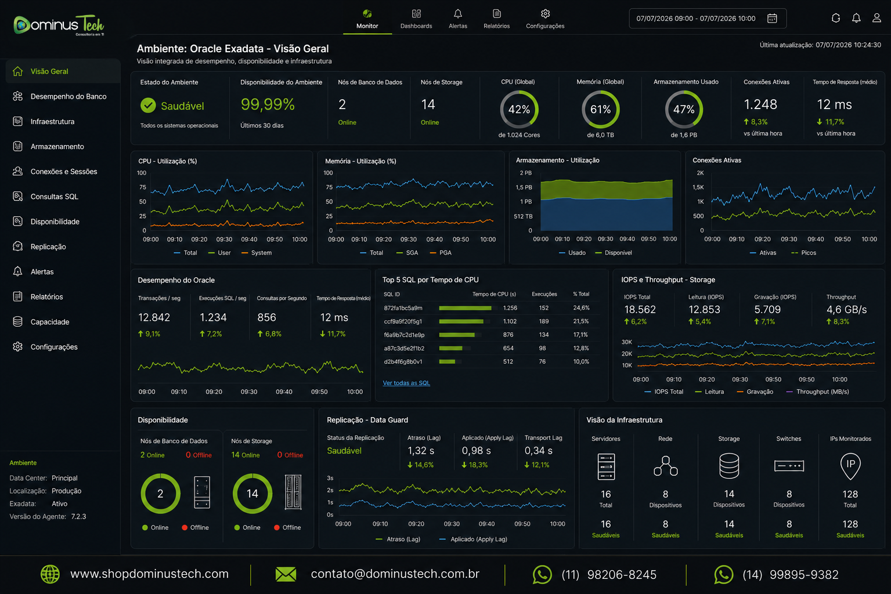Image resolution: width=891 pixels, height=594 pixels.
Task: Switch to Dashboards tab
Action: click(x=416, y=19)
